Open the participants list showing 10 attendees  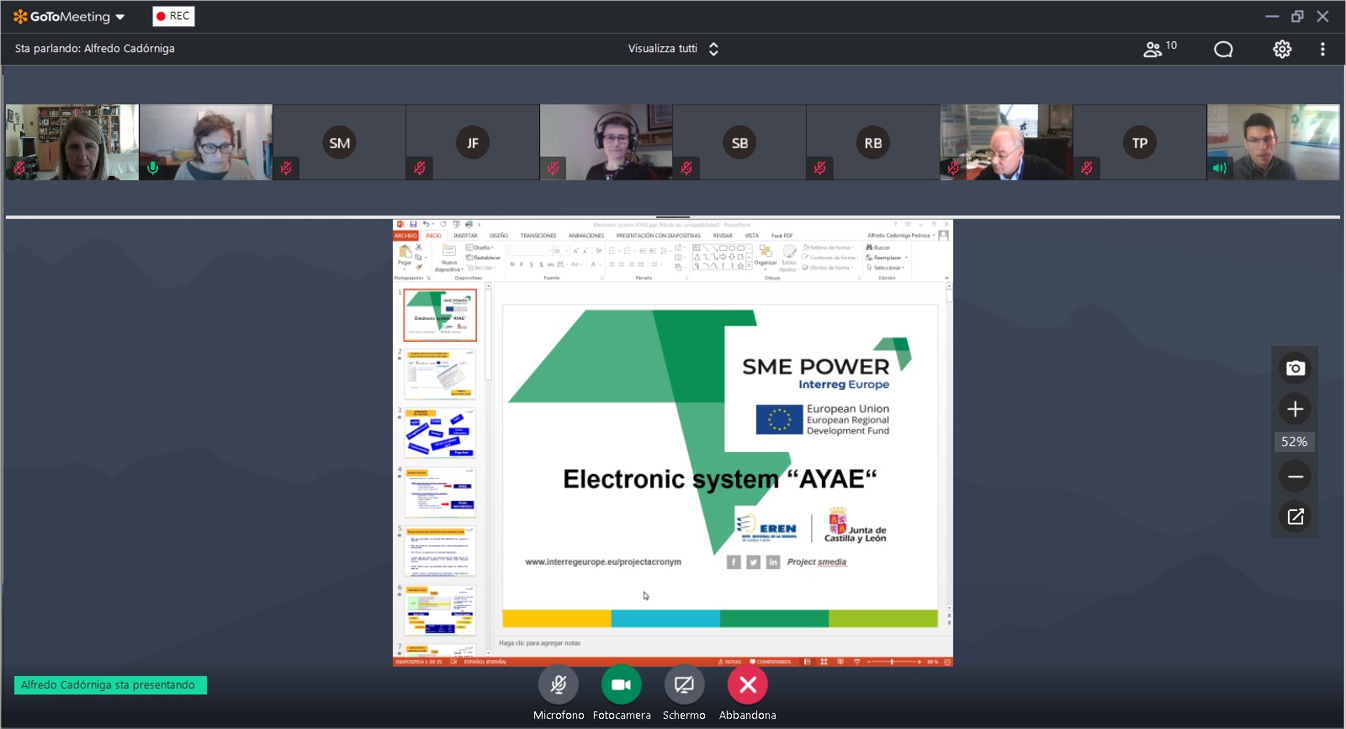pos(1159,49)
